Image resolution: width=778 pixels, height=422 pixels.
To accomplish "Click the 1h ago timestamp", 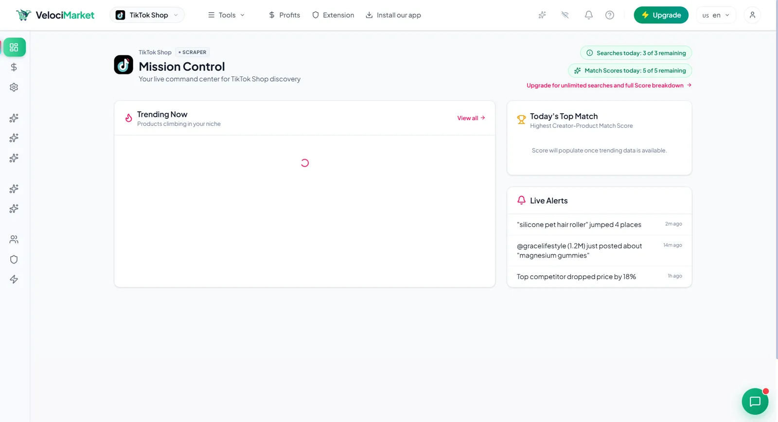I will [x=675, y=276].
